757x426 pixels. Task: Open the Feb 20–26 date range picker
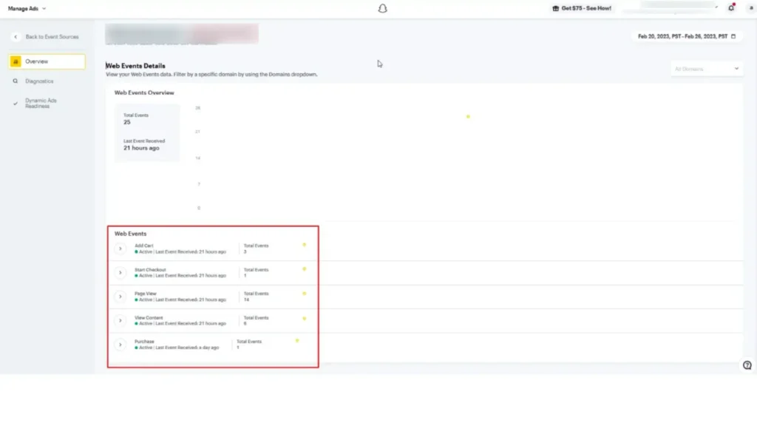(683, 36)
